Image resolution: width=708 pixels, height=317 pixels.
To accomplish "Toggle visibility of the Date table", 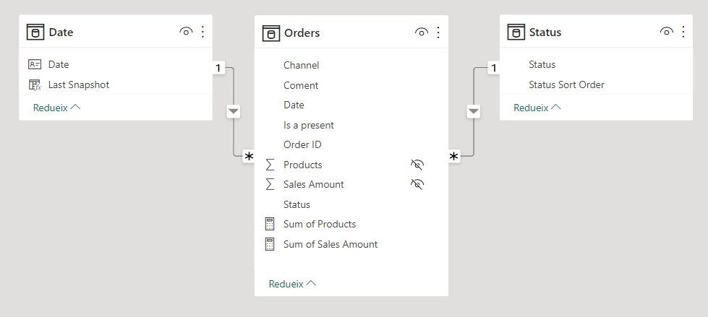I will (186, 32).
